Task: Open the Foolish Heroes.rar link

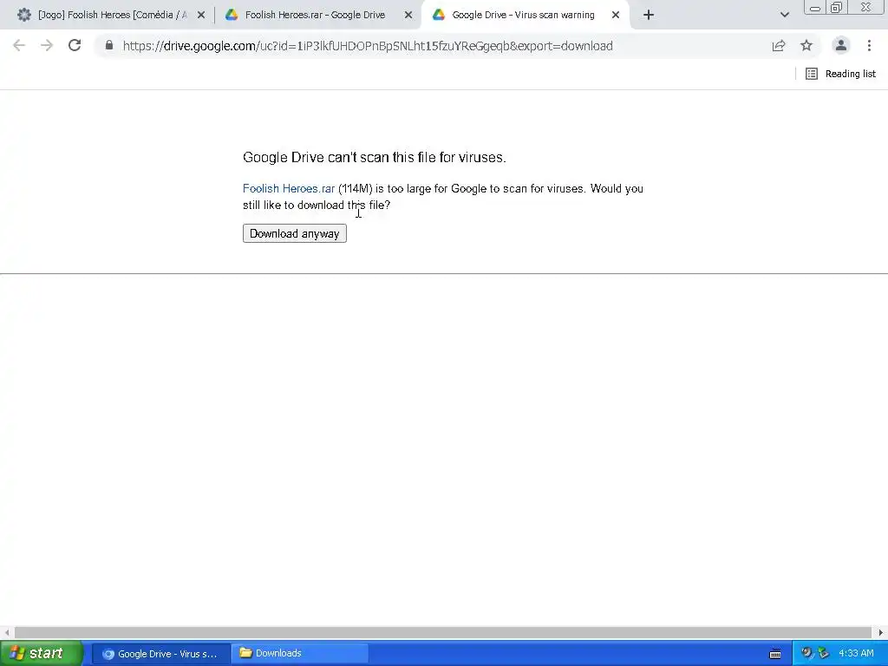Action: (288, 188)
